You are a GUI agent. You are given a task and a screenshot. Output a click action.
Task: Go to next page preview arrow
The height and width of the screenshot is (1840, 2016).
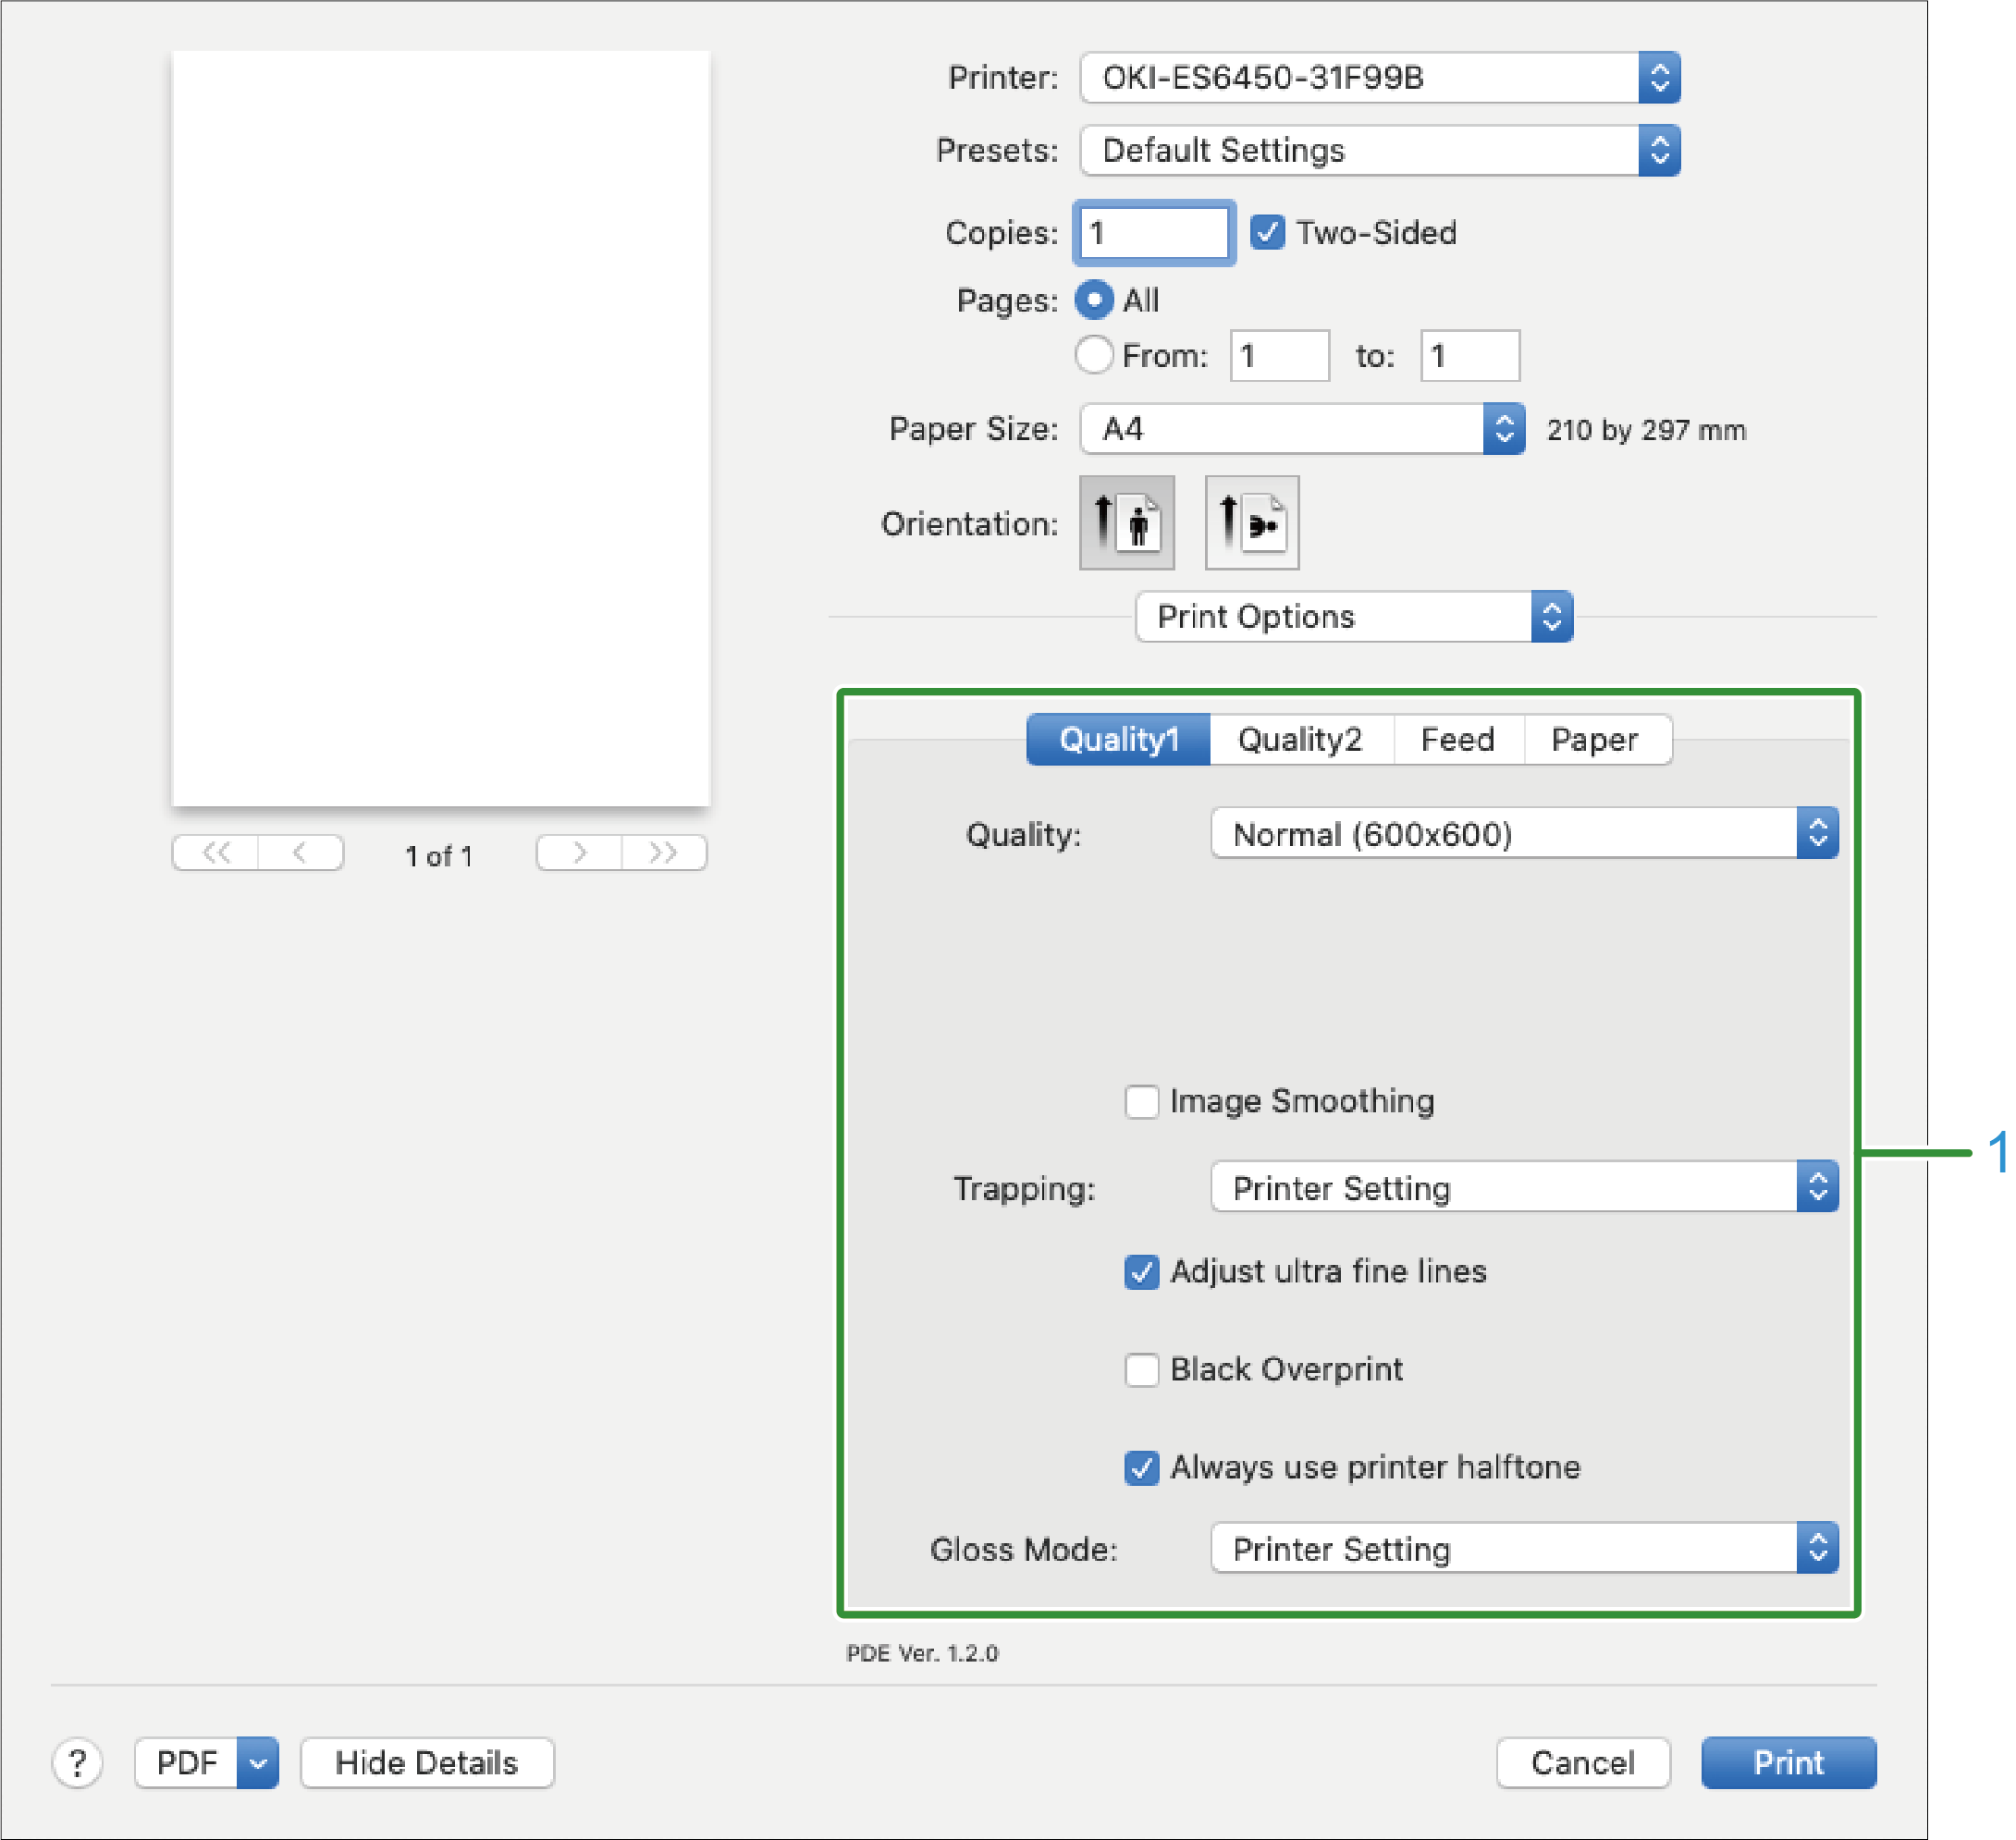(579, 853)
